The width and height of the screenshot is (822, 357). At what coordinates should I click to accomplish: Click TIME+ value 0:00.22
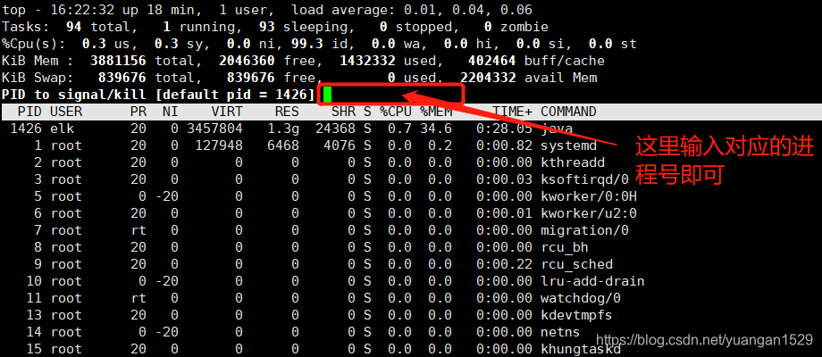tap(504, 264)
